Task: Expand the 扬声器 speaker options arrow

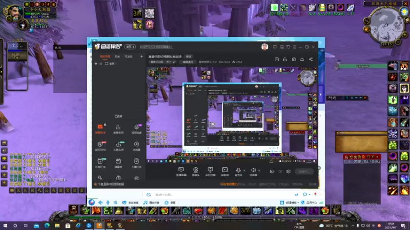Action: pos(259,171)
